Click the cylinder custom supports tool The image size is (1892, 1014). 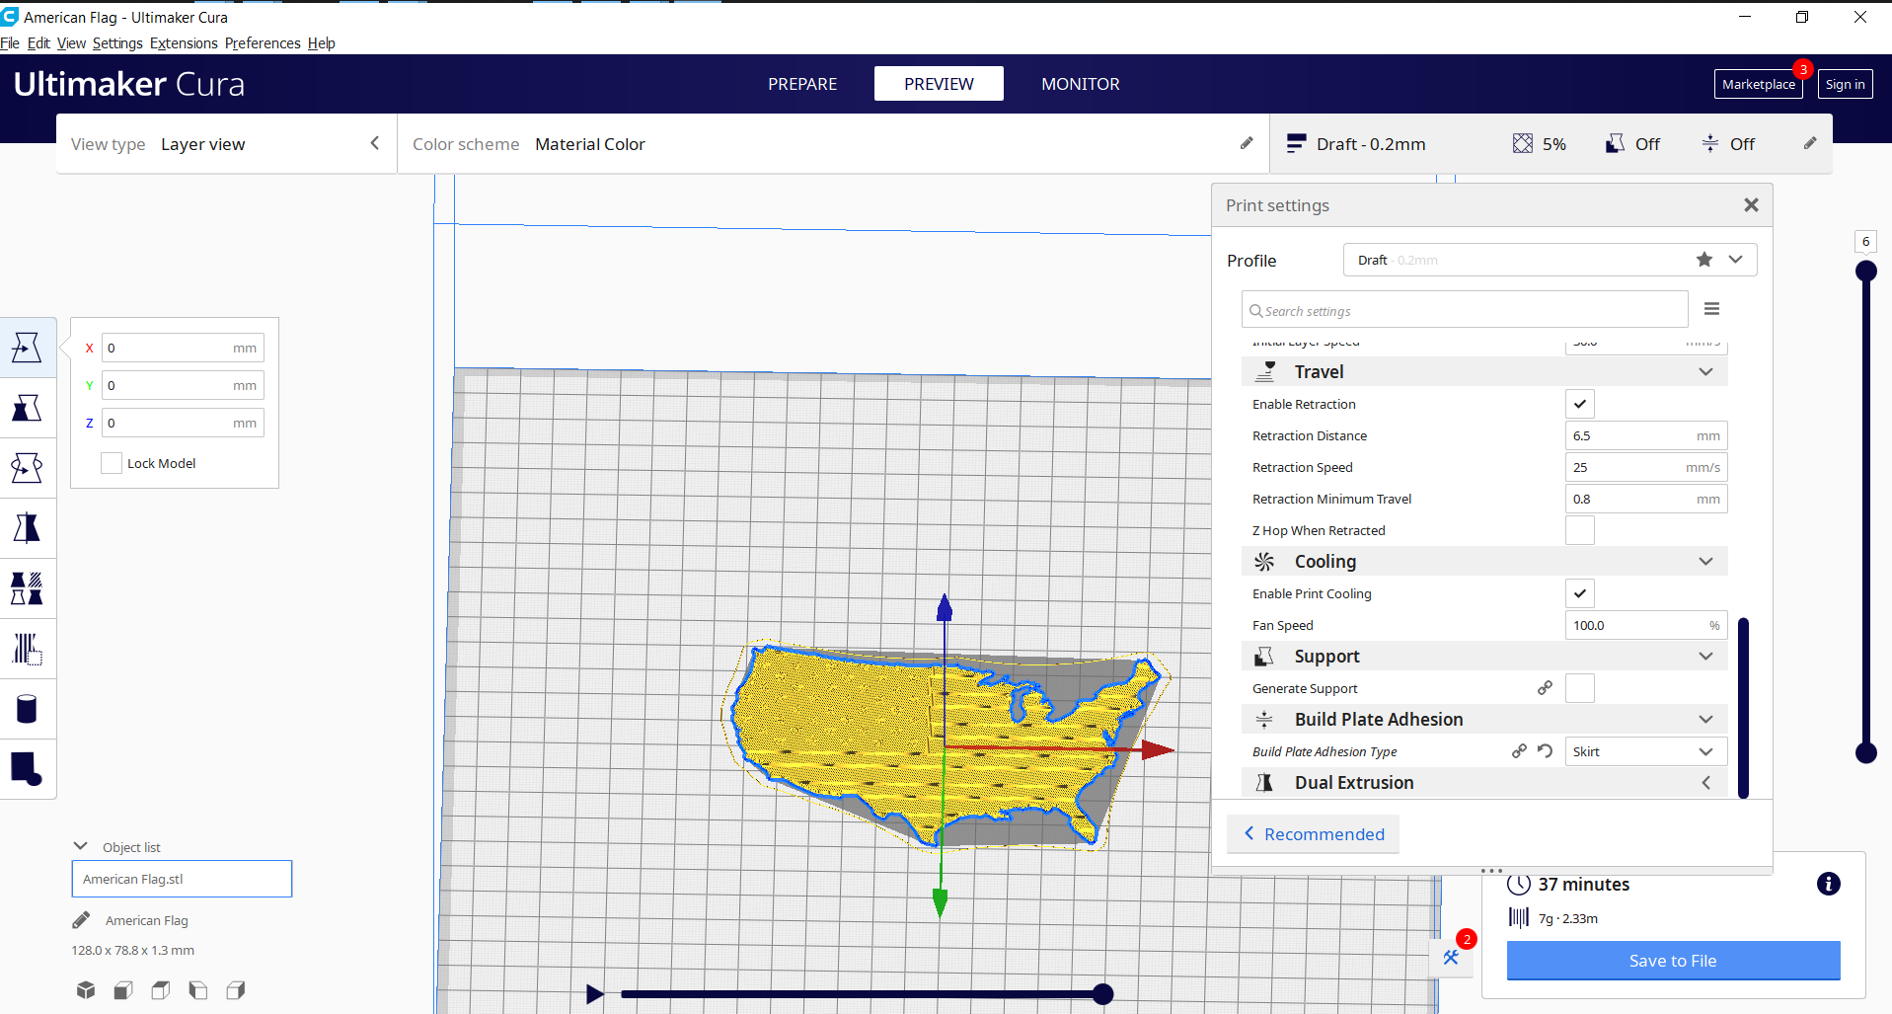point(27,709)
